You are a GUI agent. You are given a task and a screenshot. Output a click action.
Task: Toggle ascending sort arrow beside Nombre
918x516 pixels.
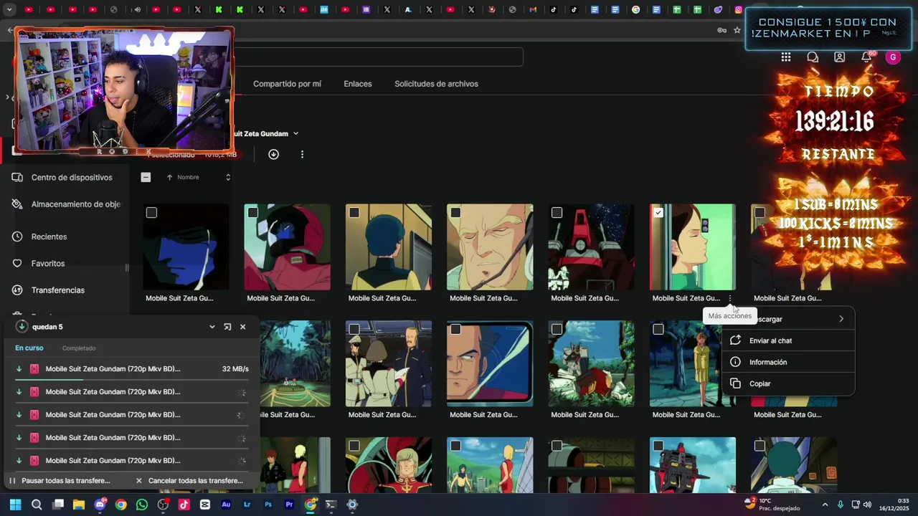tap(169, 177)
